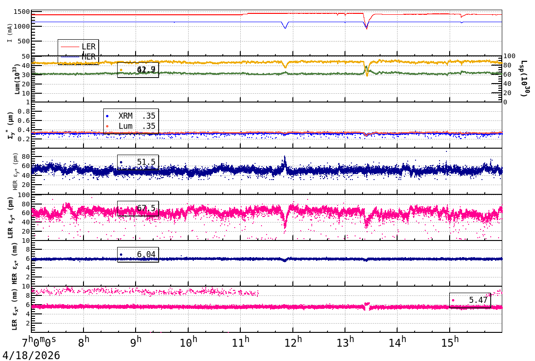Screen dimensions: 535x361
Task: Click the I (mA) axis label
Action: 10,33
